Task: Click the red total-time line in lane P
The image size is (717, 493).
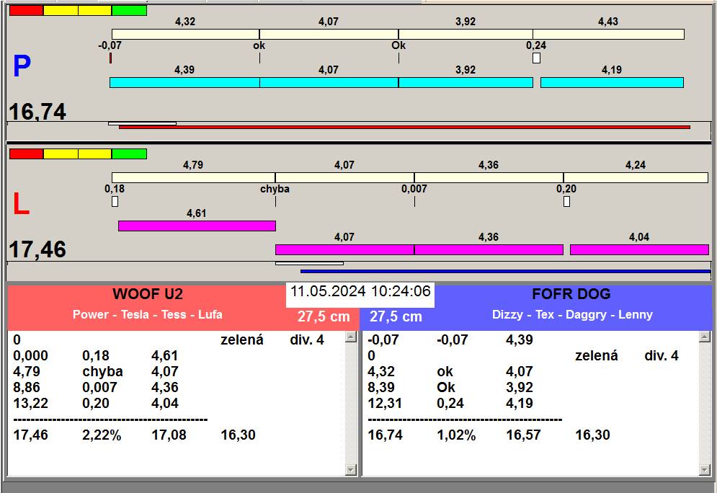Action: (x=404, y=127)
